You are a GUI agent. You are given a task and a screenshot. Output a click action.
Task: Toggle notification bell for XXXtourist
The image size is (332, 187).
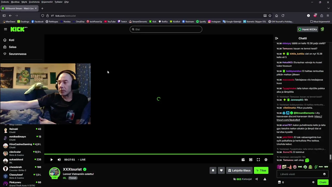[x=213, y=170]
